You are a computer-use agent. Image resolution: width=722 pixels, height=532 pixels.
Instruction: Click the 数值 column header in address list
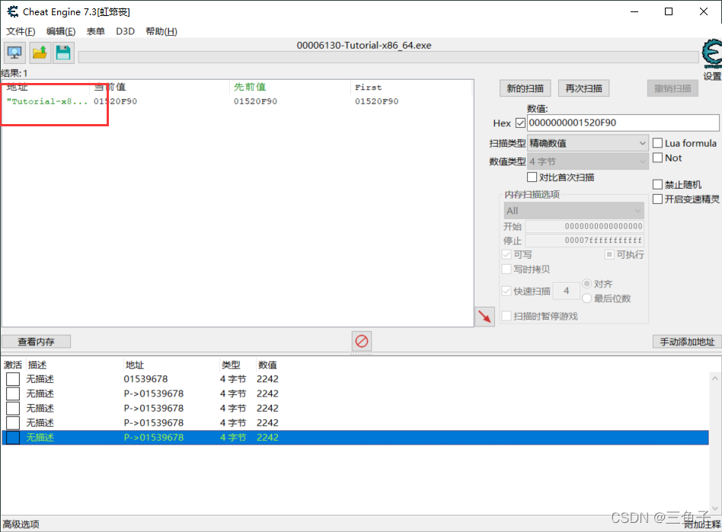click(x=267, y=365)
